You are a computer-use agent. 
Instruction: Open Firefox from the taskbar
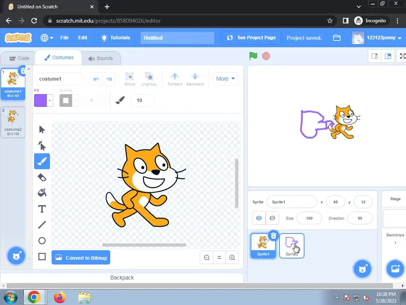[60, 297]
